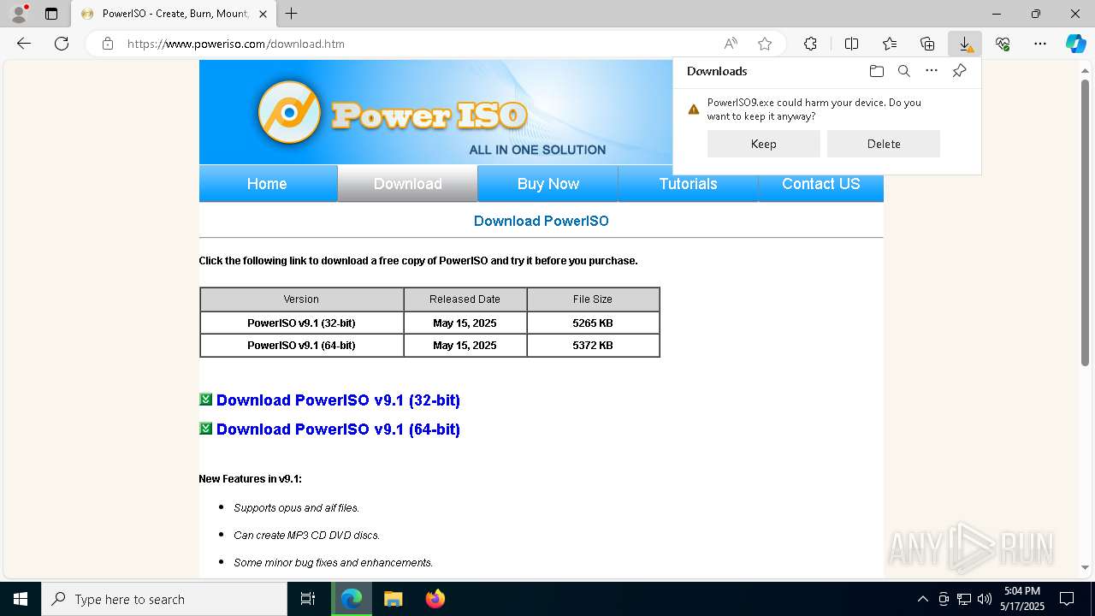Open Tutorials nav tab

[x=689, y=184]
